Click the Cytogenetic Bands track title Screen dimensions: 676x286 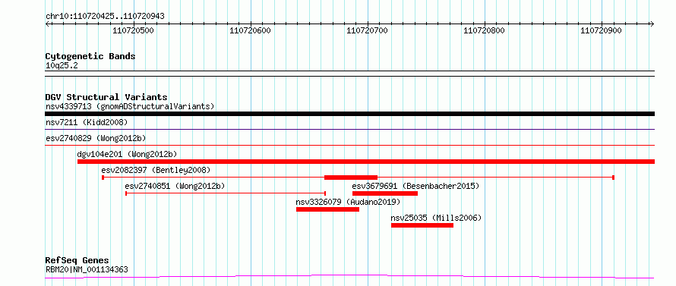[90, 56]
